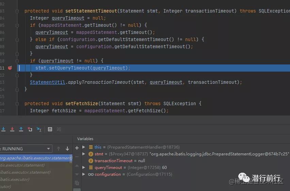The image size is (290, 191).
Task: Open the RUNNING thread dropdown
Action: [49, 149]
